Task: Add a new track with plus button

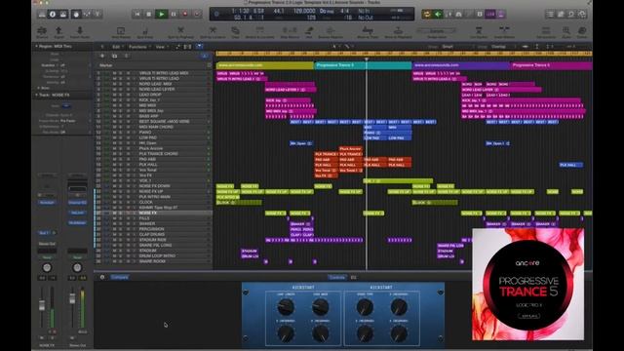Action: coord(102,57)
